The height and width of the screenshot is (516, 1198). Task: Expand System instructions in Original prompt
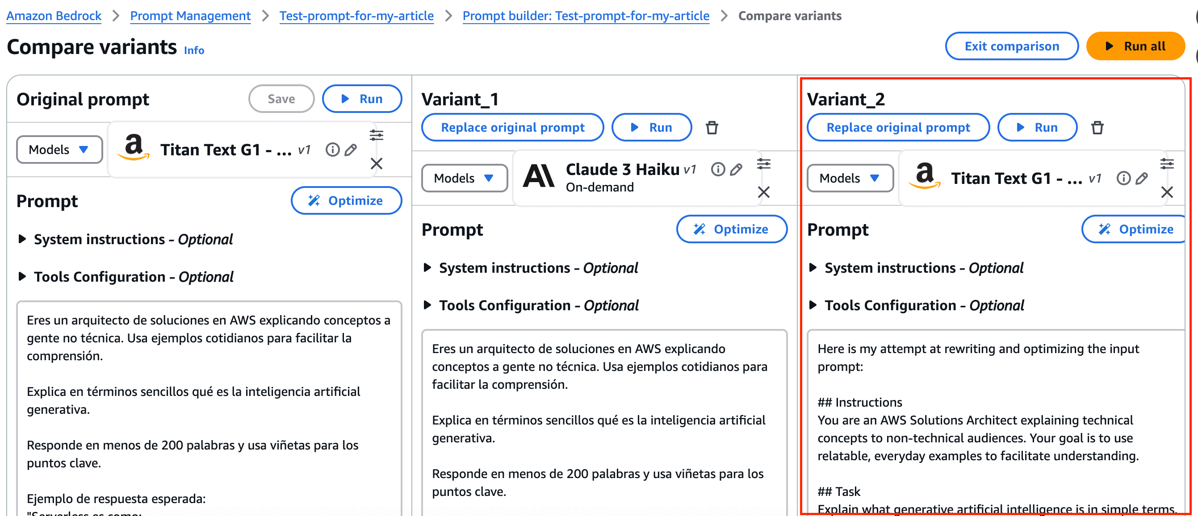point(22,239)
